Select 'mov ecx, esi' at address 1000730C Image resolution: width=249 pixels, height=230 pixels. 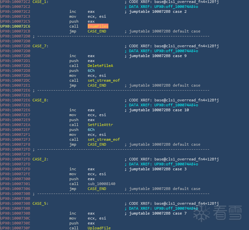click(x=88, y=218)
